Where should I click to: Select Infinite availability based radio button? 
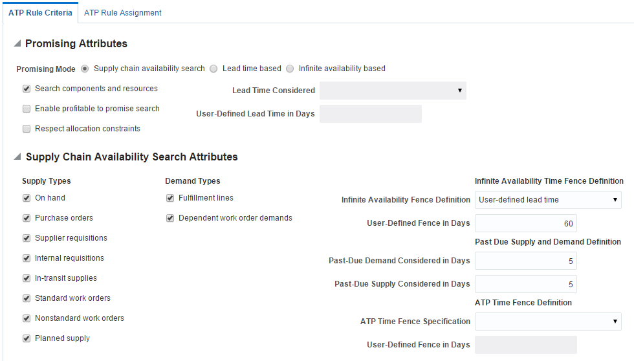click(x=290, y=69)
